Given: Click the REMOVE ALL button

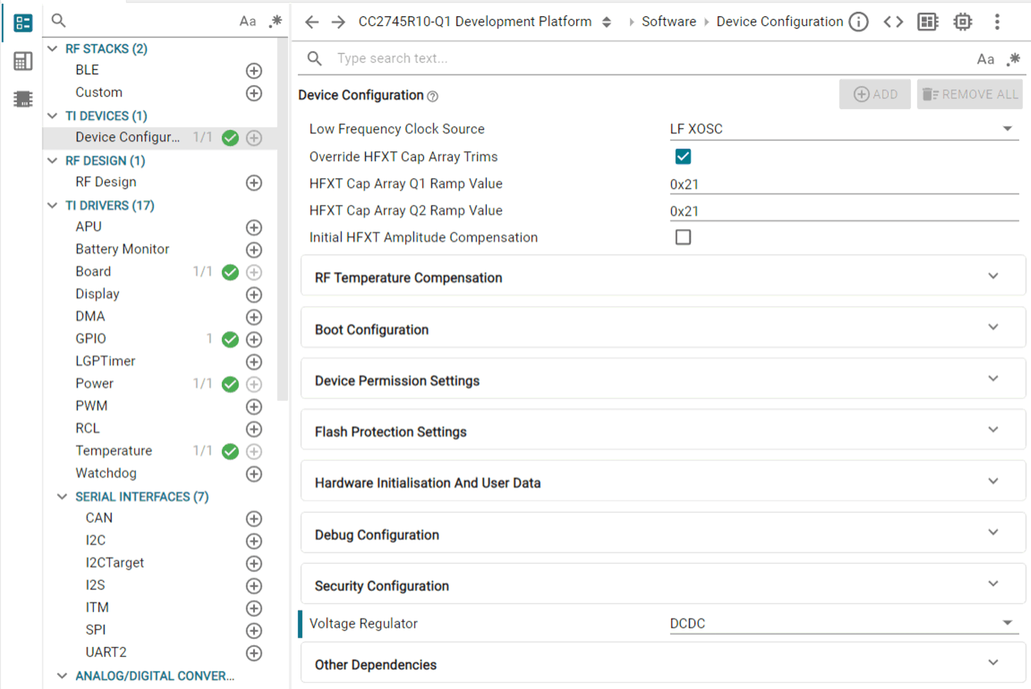Looking at the screenshot, I should pyautogui.click(x=970, y=94).
